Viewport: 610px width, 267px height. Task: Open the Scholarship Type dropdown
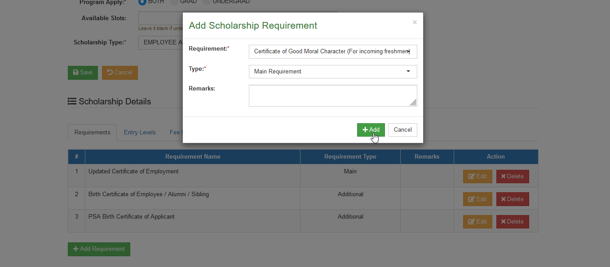160,43
